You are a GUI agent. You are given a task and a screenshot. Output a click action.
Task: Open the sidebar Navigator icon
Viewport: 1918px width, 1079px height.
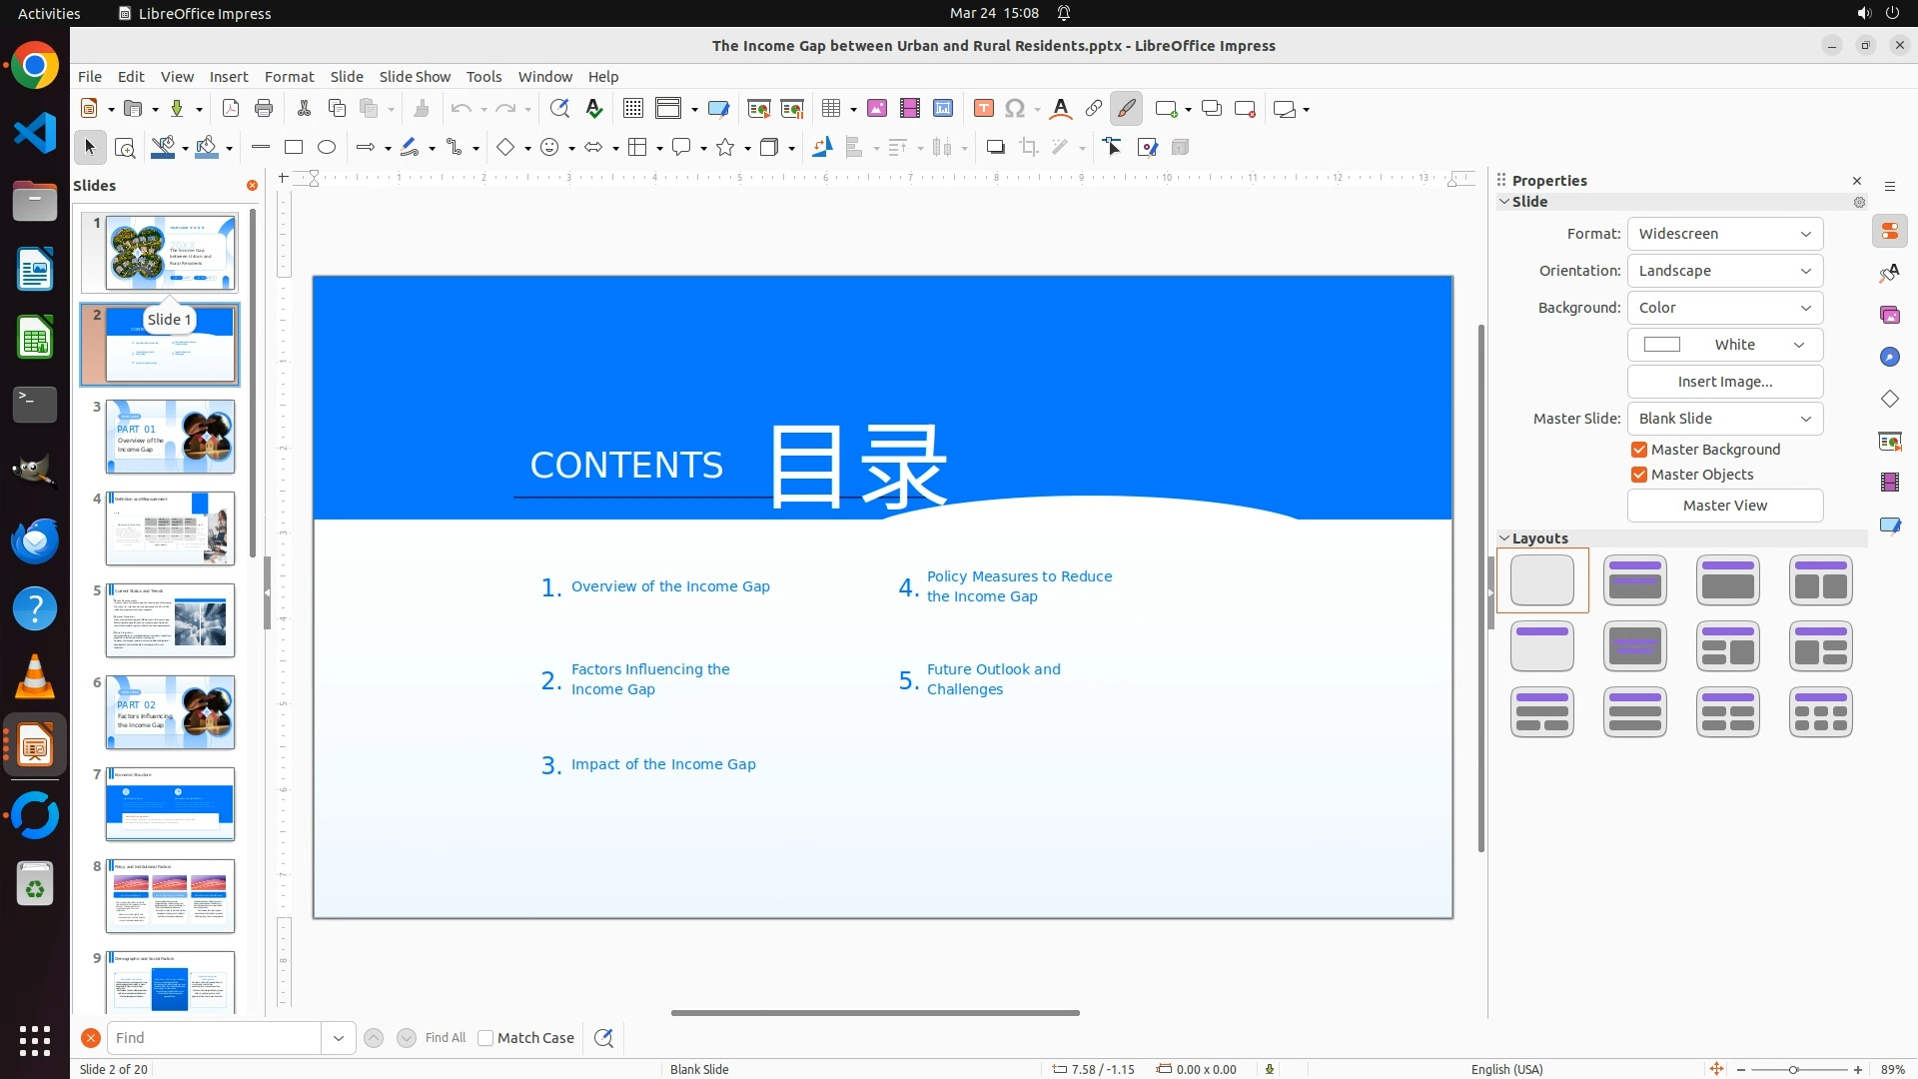1889,357
